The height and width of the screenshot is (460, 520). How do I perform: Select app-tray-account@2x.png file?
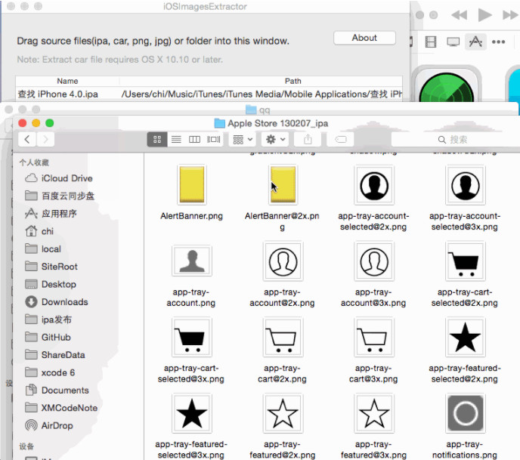(283, 261)
